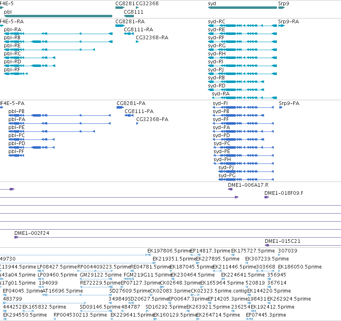
Task: Click EST EK175727.5prime
Action: coord(233,255)
